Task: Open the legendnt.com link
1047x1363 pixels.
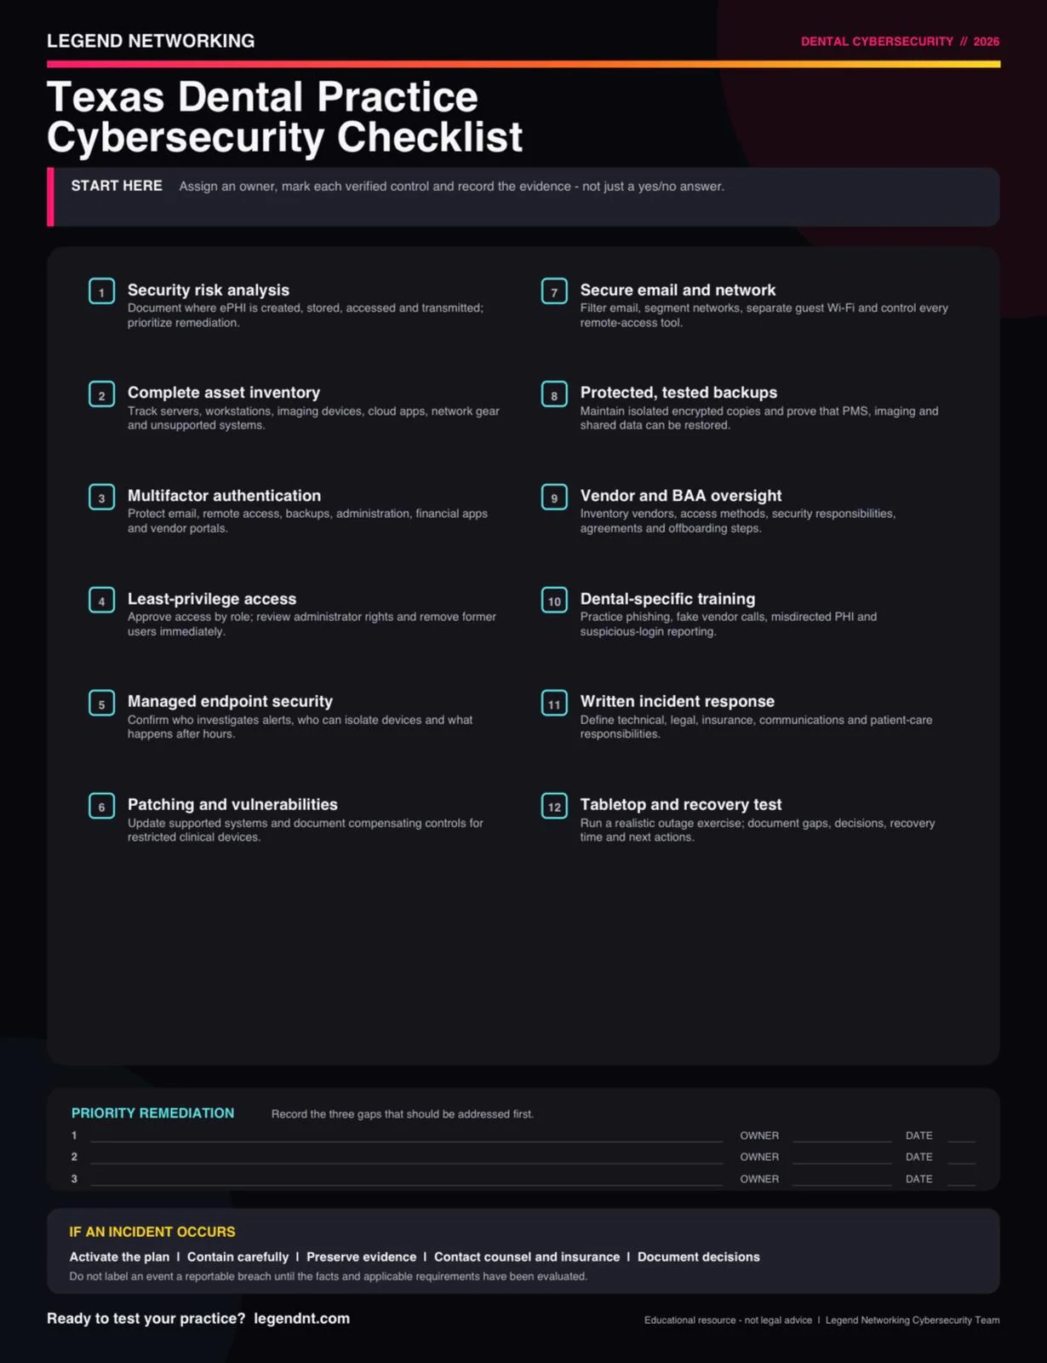Action: [x=302, y=1319]
